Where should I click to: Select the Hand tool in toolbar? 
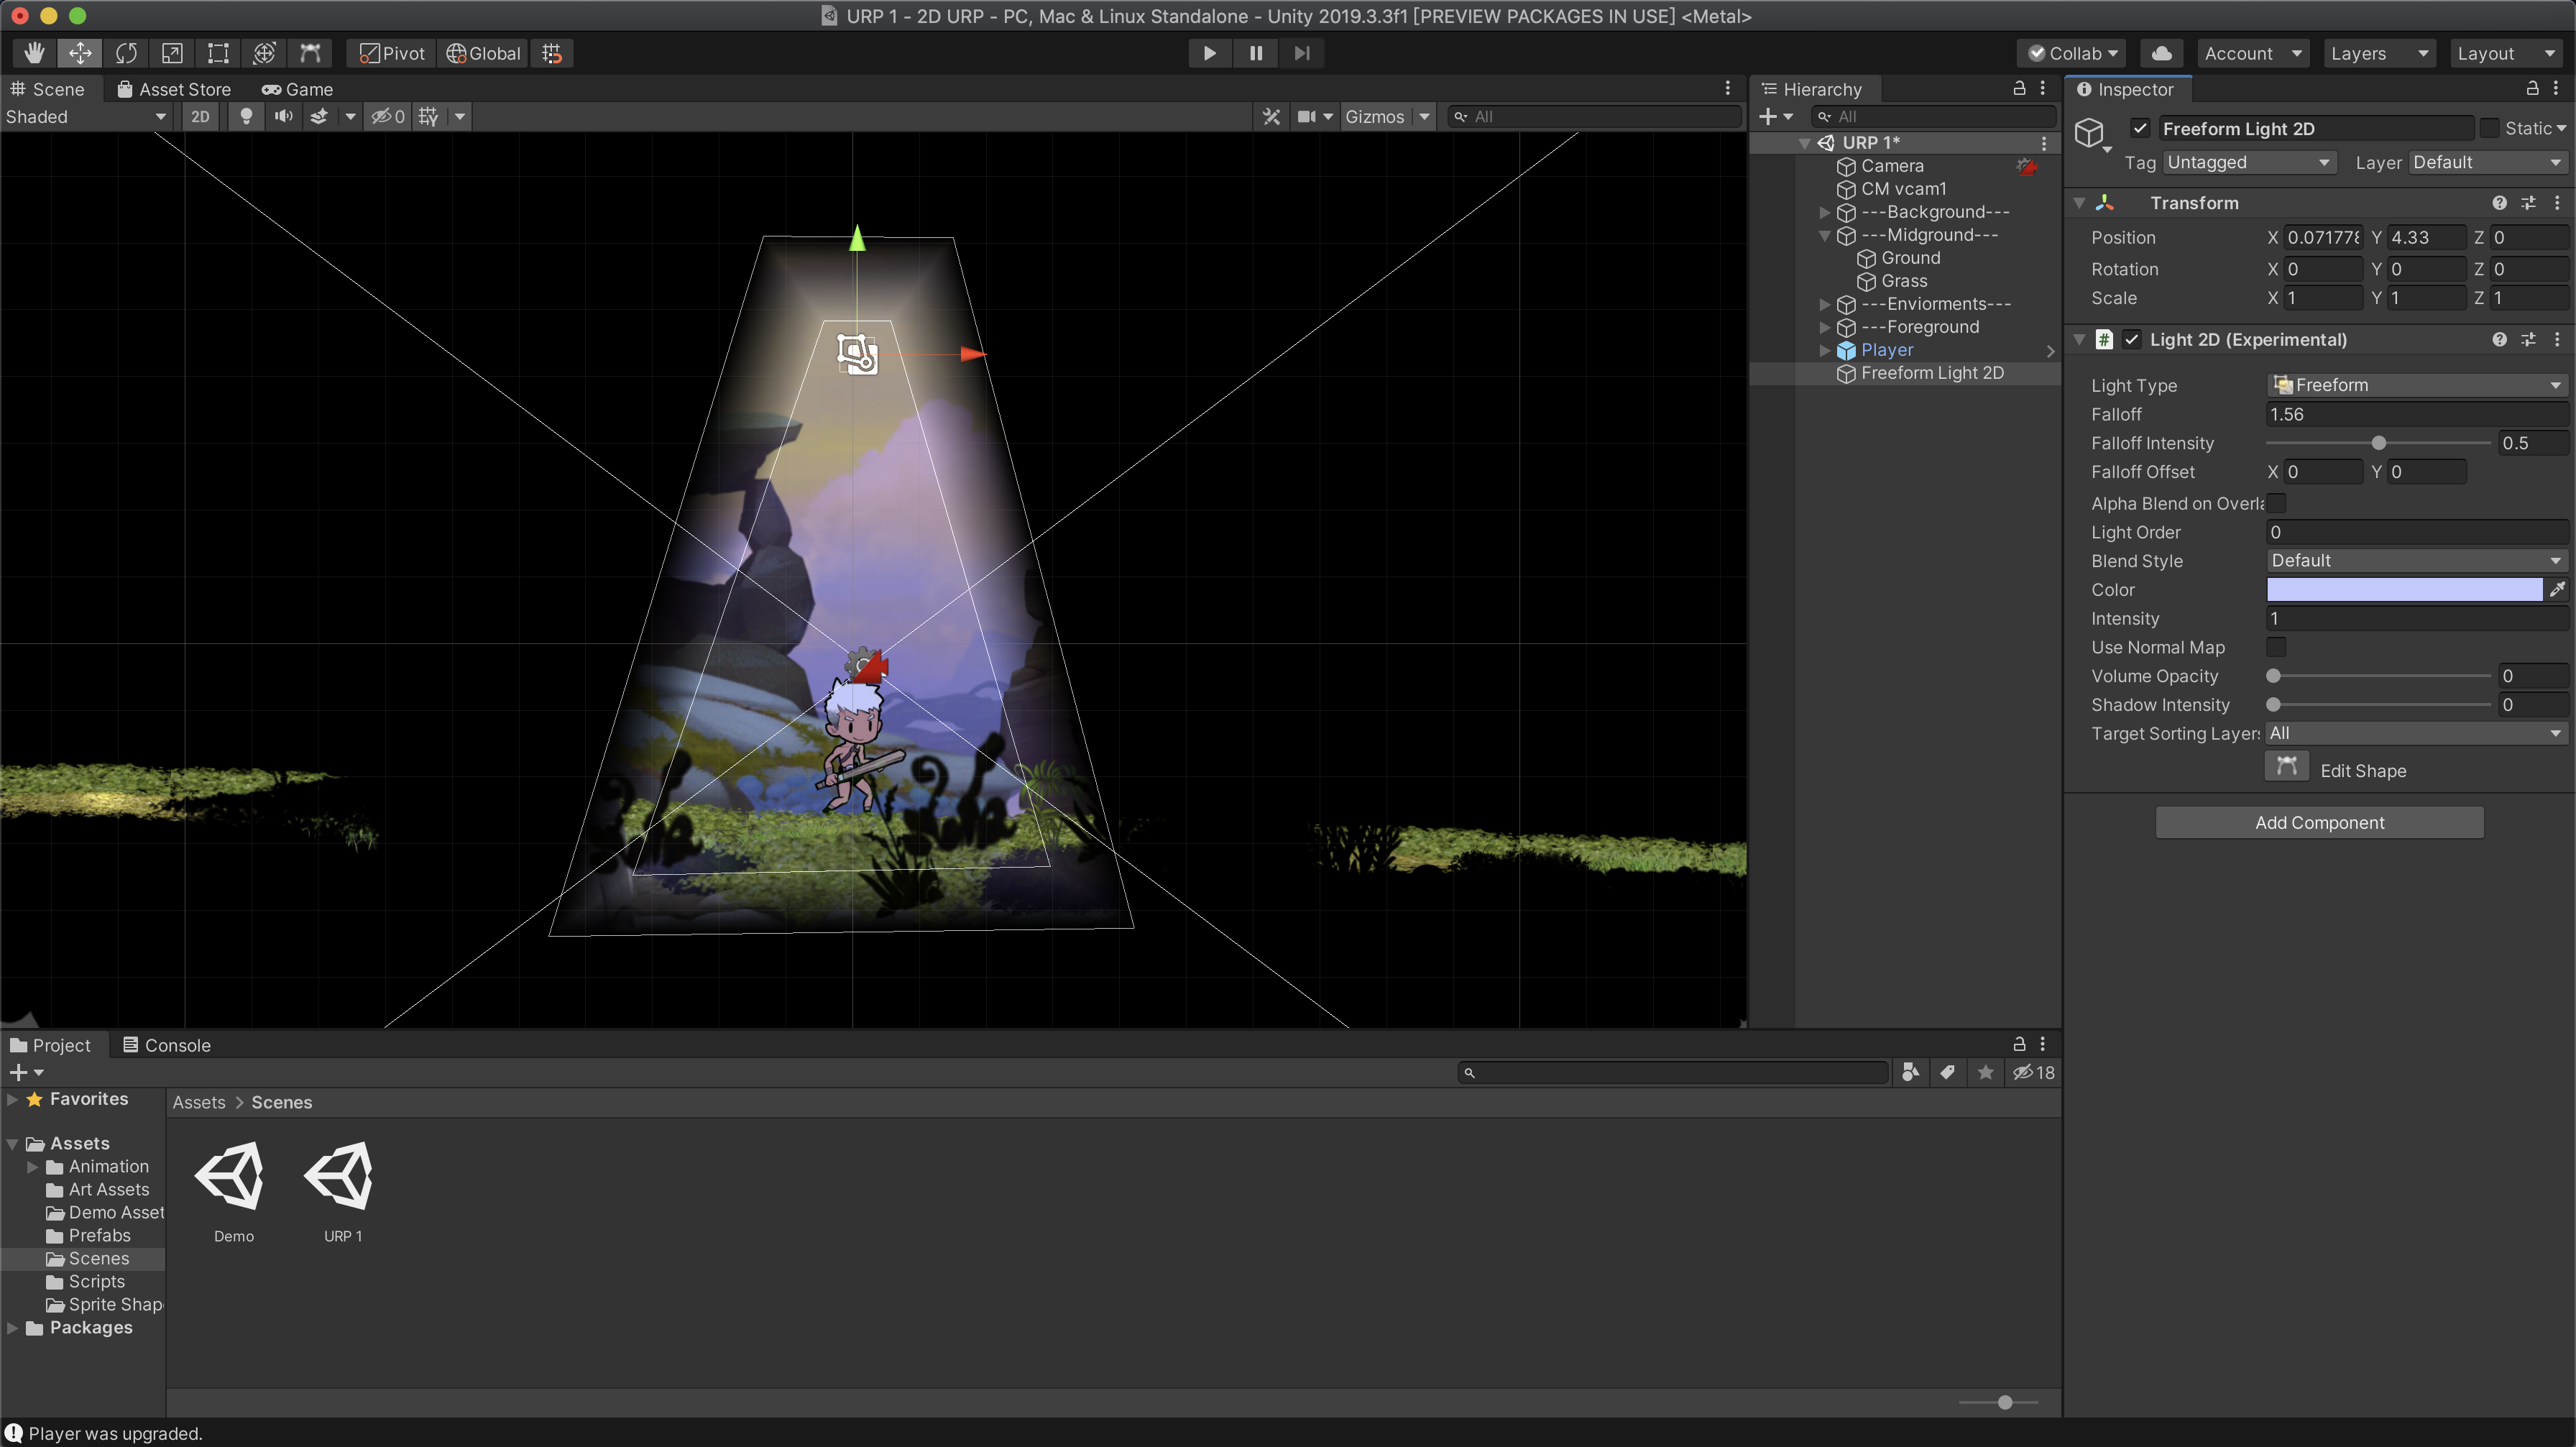(35, 53)
